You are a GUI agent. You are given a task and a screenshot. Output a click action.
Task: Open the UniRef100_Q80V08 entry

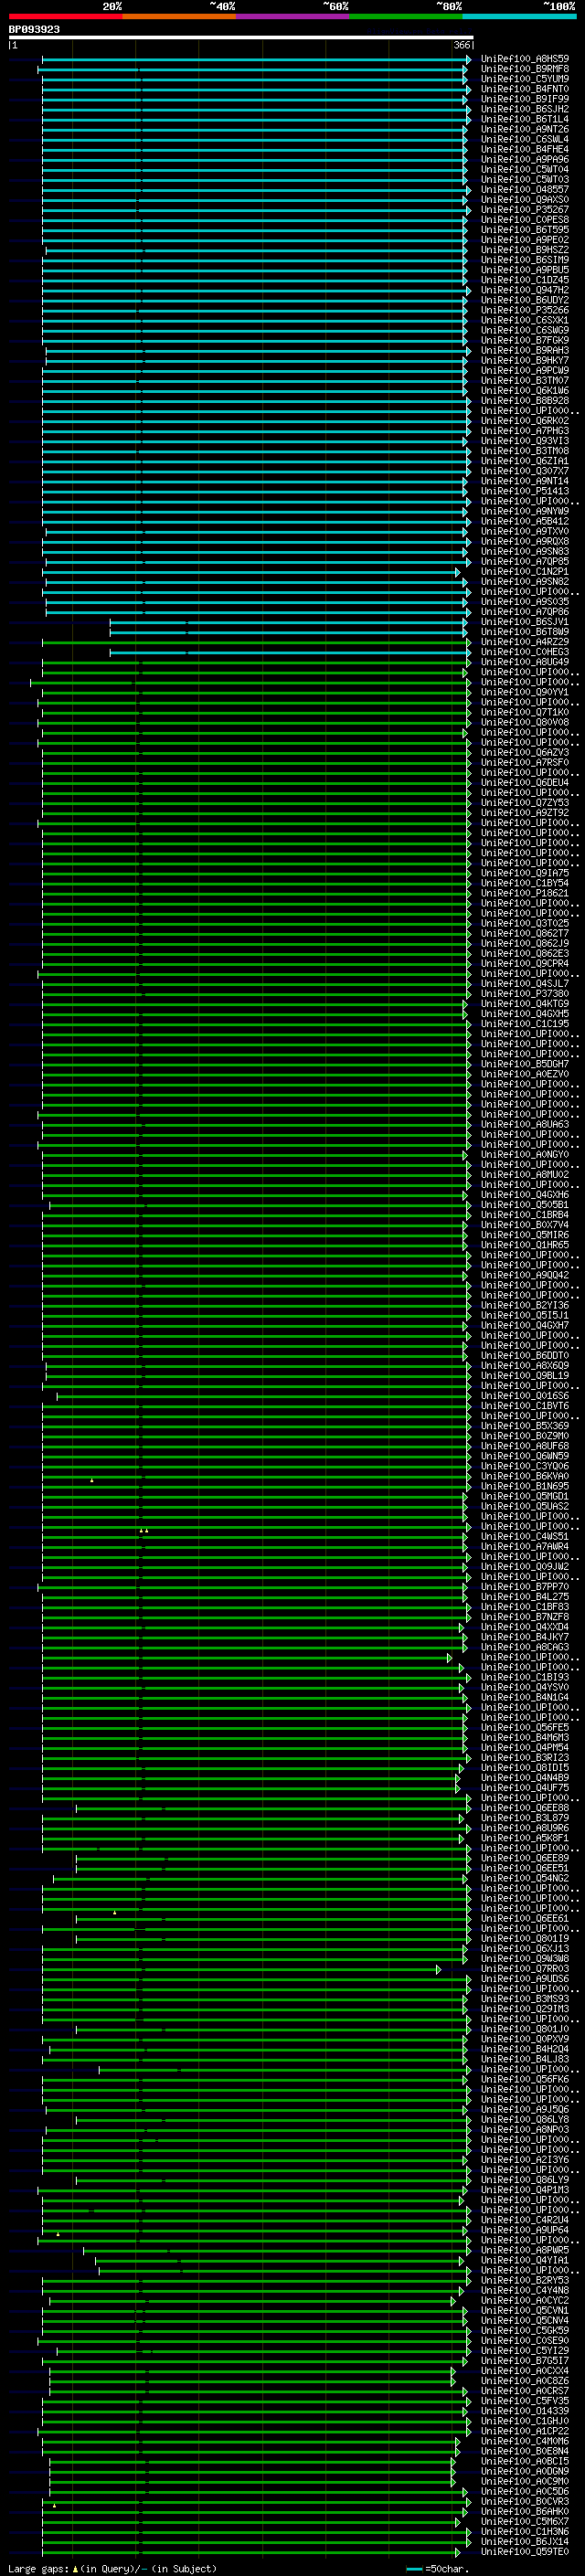pos(525,722)
